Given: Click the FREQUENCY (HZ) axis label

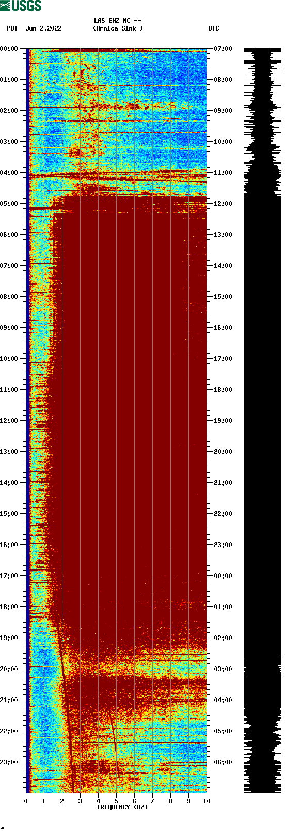Looking at the screenshot, I should 122,807.
